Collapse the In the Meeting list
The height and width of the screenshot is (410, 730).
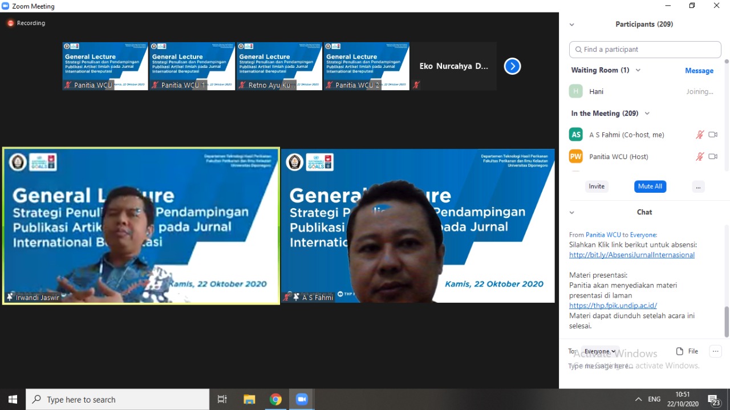[x=647, y=113]
